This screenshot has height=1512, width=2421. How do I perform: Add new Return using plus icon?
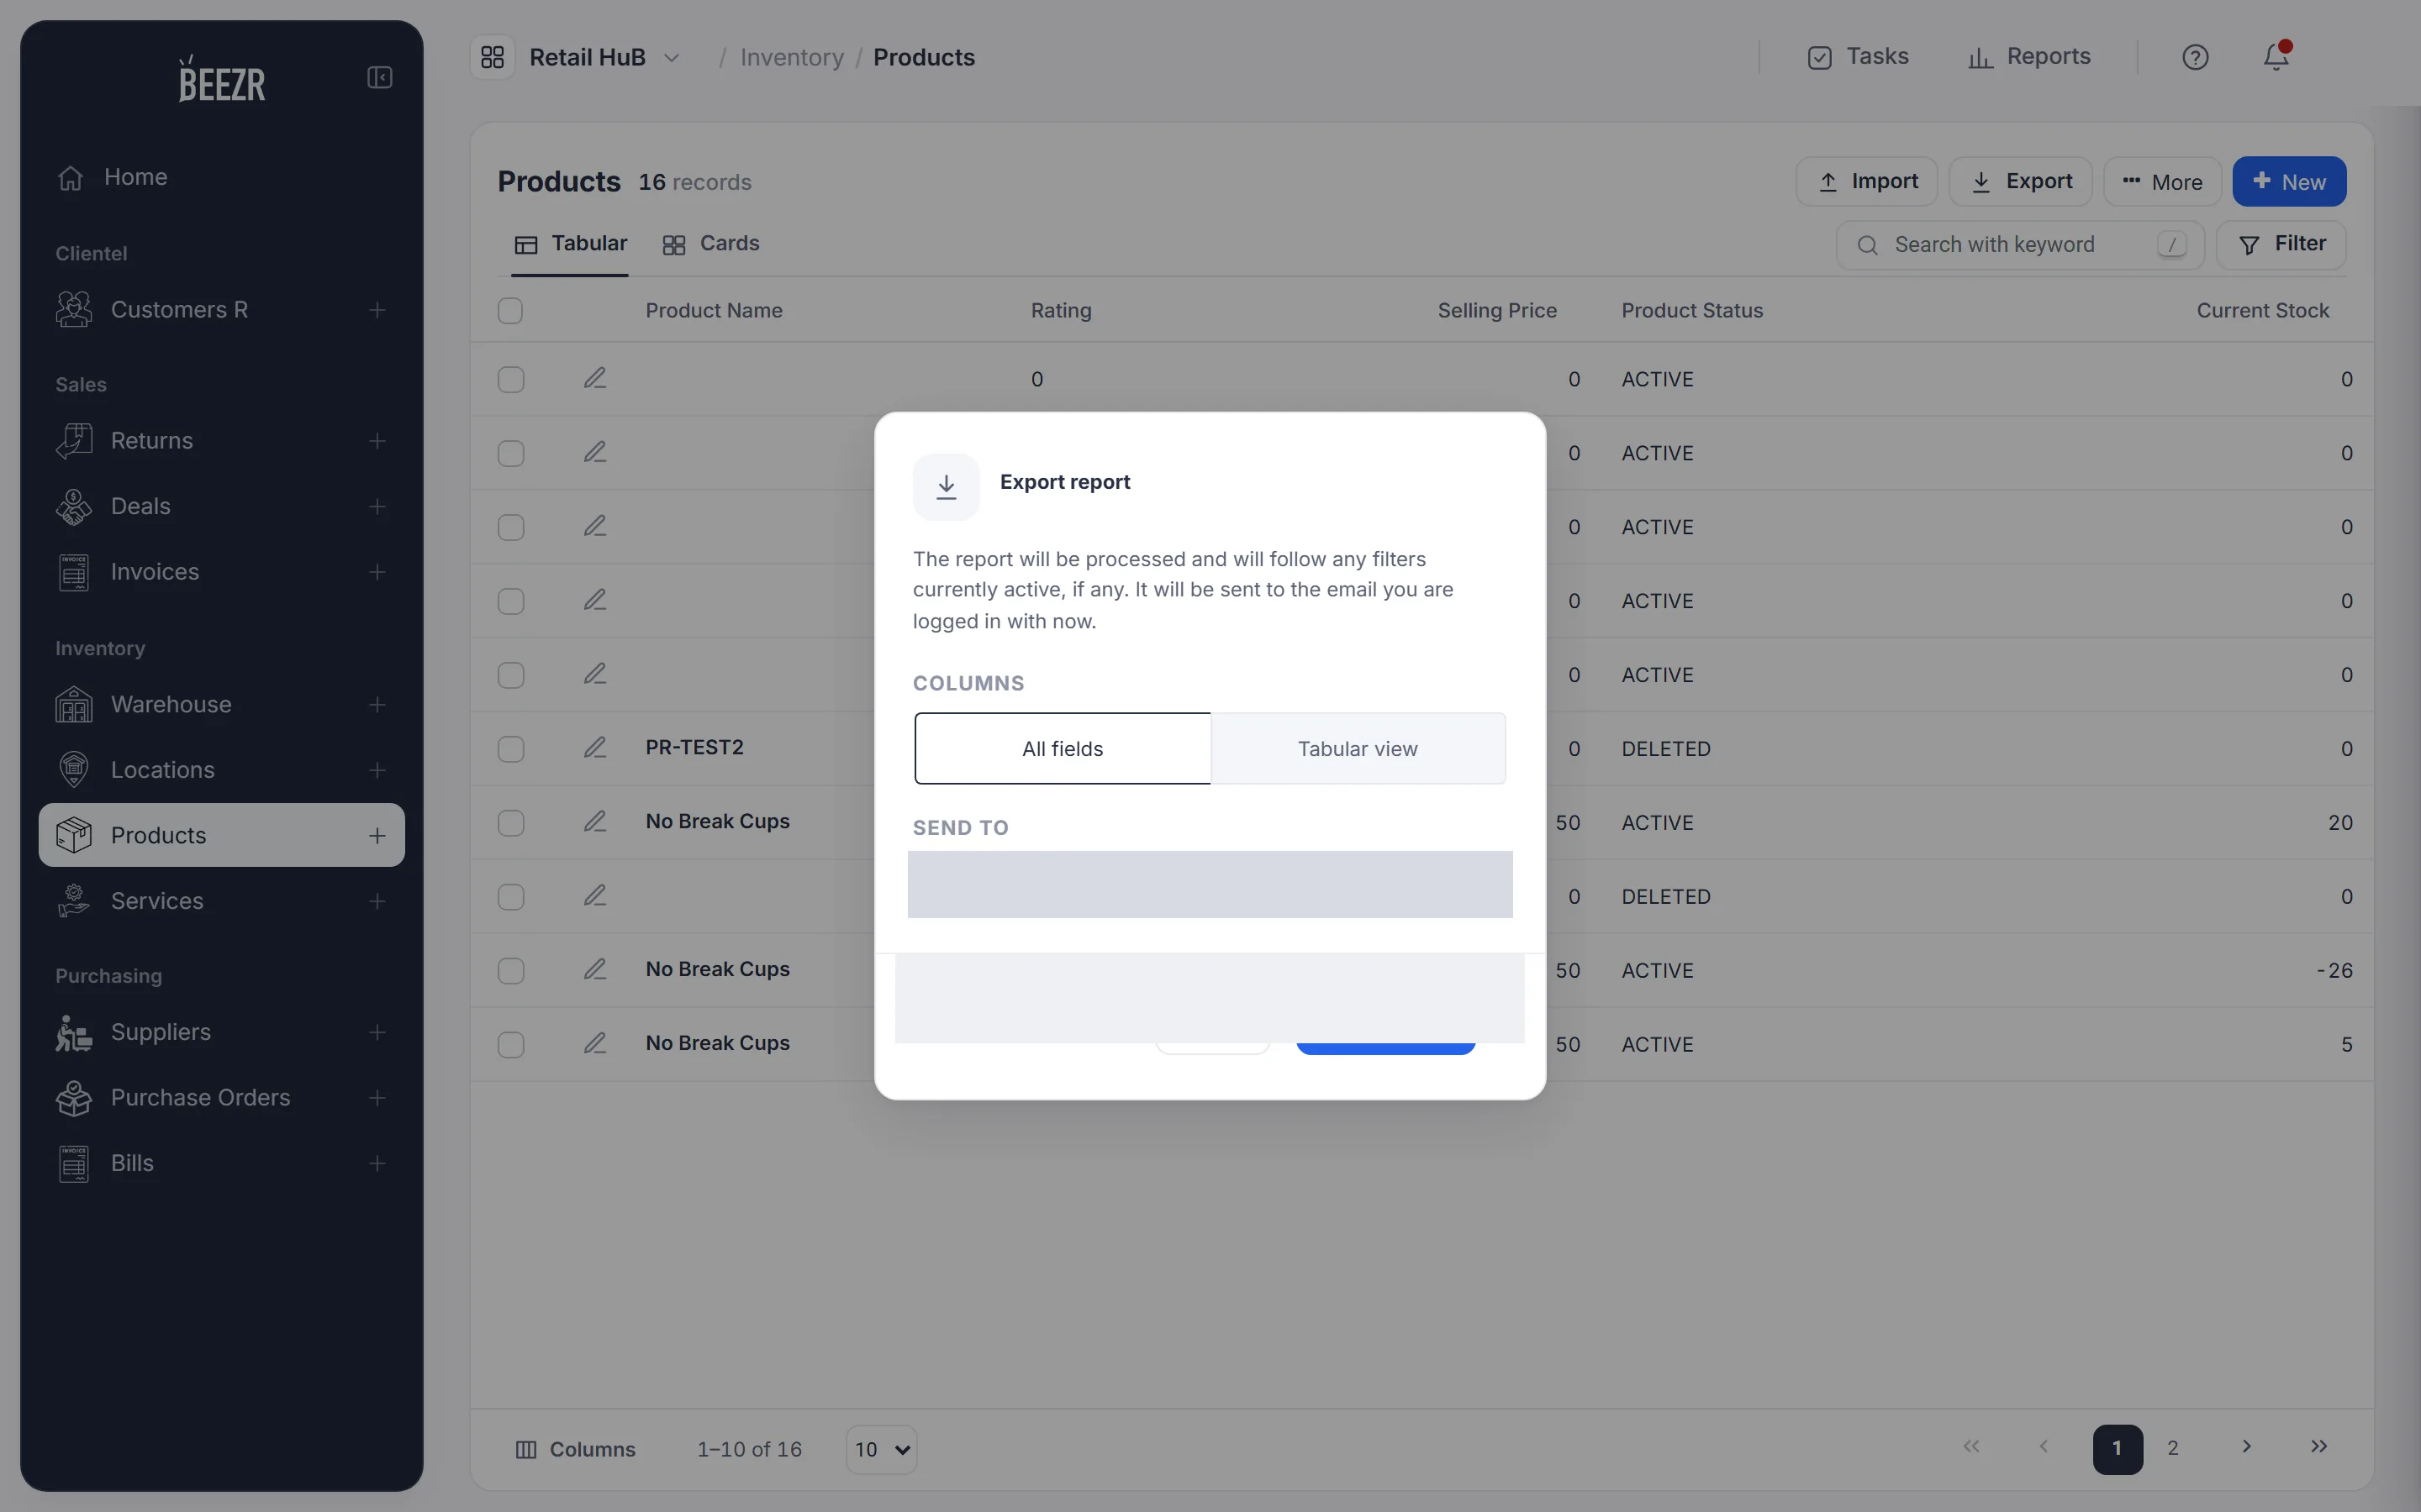pos(377,441)
